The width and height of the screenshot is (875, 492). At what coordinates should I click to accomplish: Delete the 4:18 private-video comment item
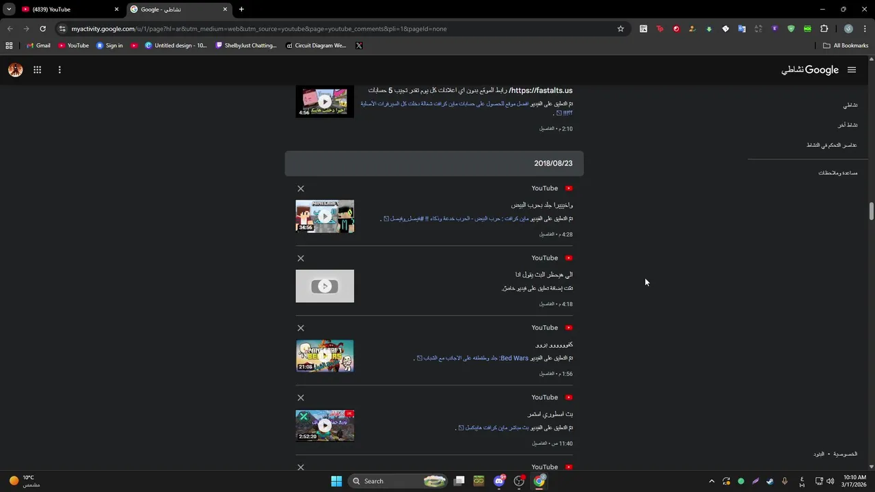pos(301,258)
